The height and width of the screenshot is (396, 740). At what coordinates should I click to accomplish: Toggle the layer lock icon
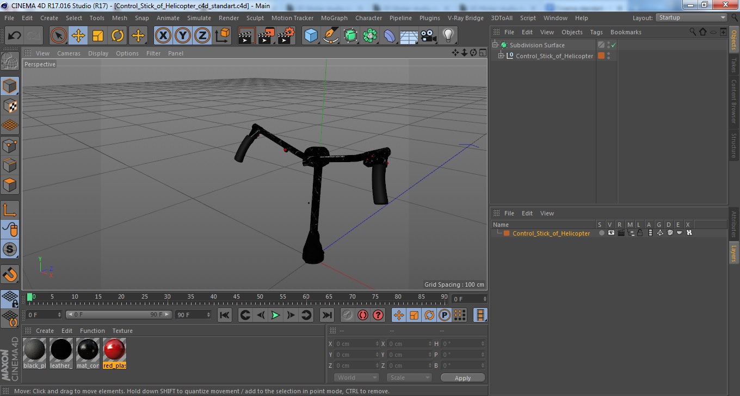[640, 233]
